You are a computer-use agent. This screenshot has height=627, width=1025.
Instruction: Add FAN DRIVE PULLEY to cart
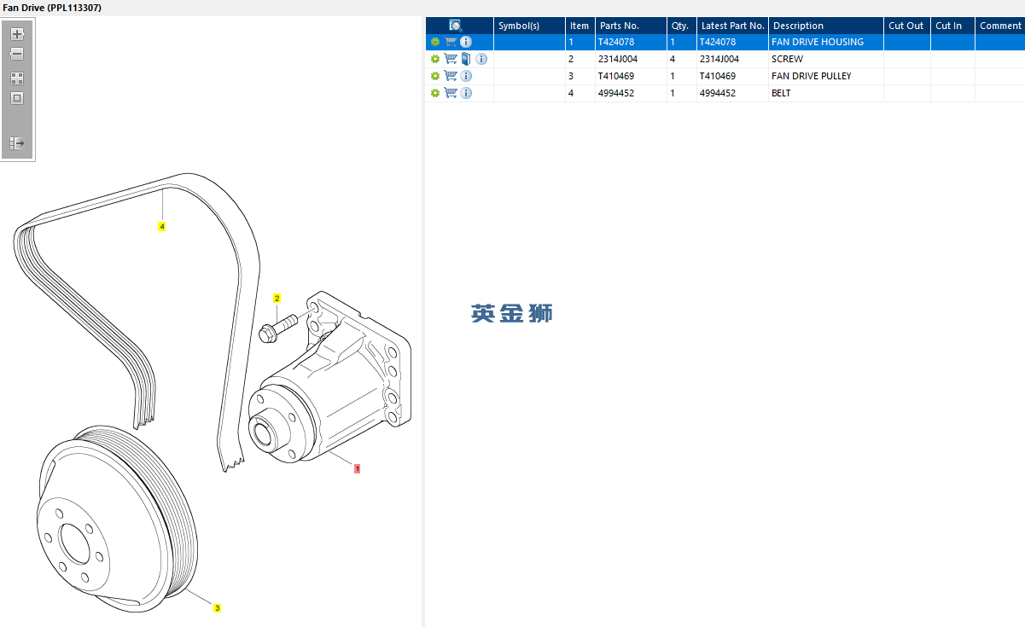[451, 76]
